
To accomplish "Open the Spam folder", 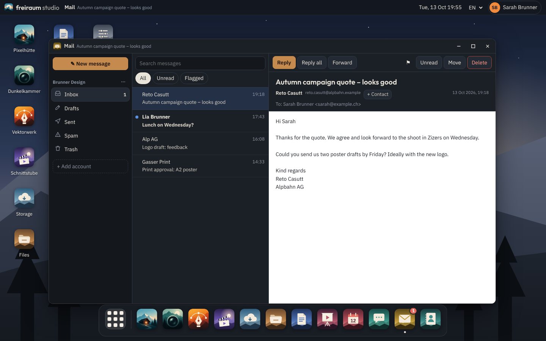I will pos(90,136).
